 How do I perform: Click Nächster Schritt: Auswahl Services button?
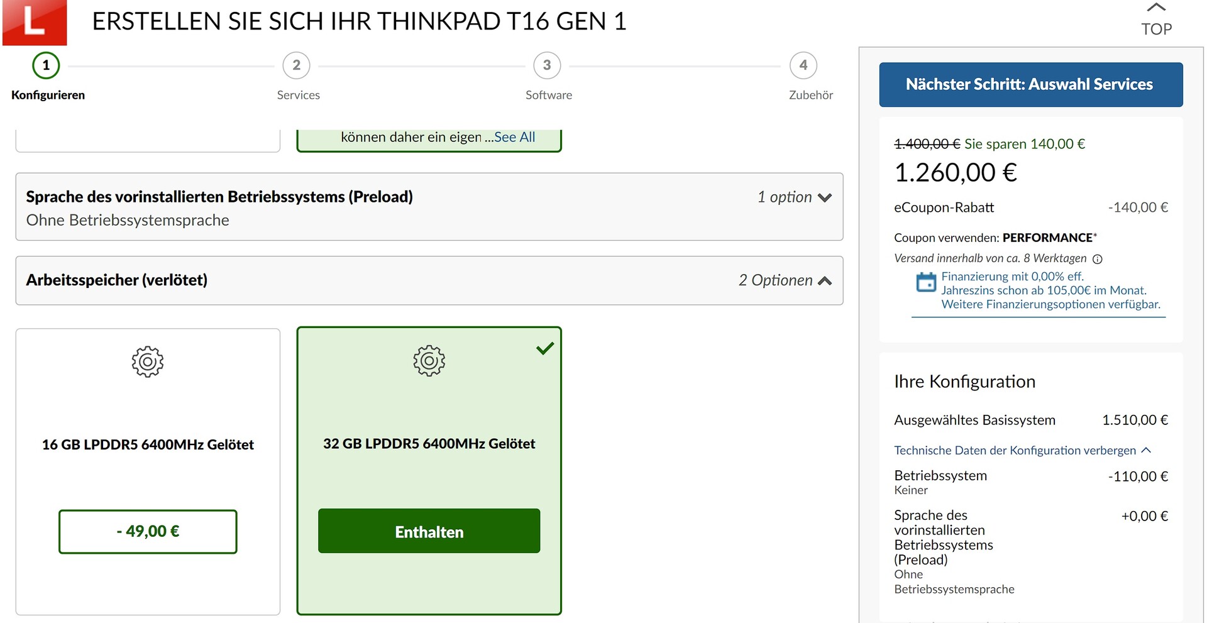(x=1031, y=84)
